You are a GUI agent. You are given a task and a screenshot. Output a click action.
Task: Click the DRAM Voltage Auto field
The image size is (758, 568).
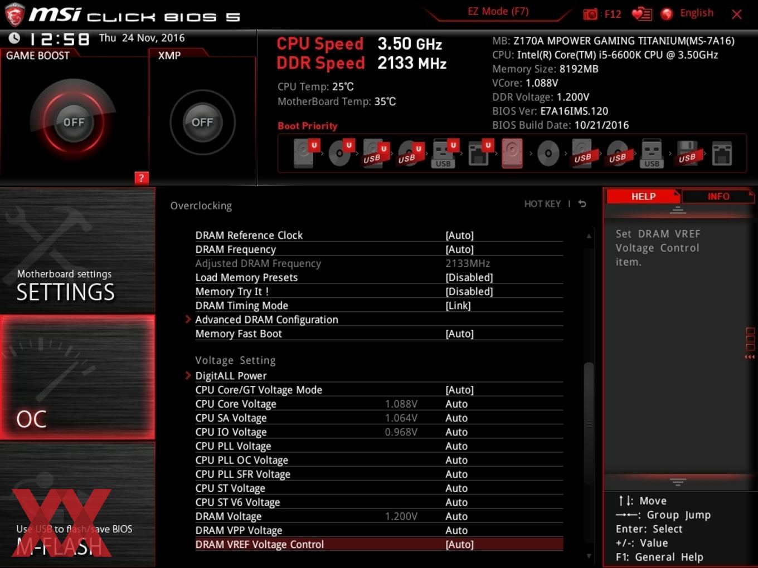[x=456, y=516]
